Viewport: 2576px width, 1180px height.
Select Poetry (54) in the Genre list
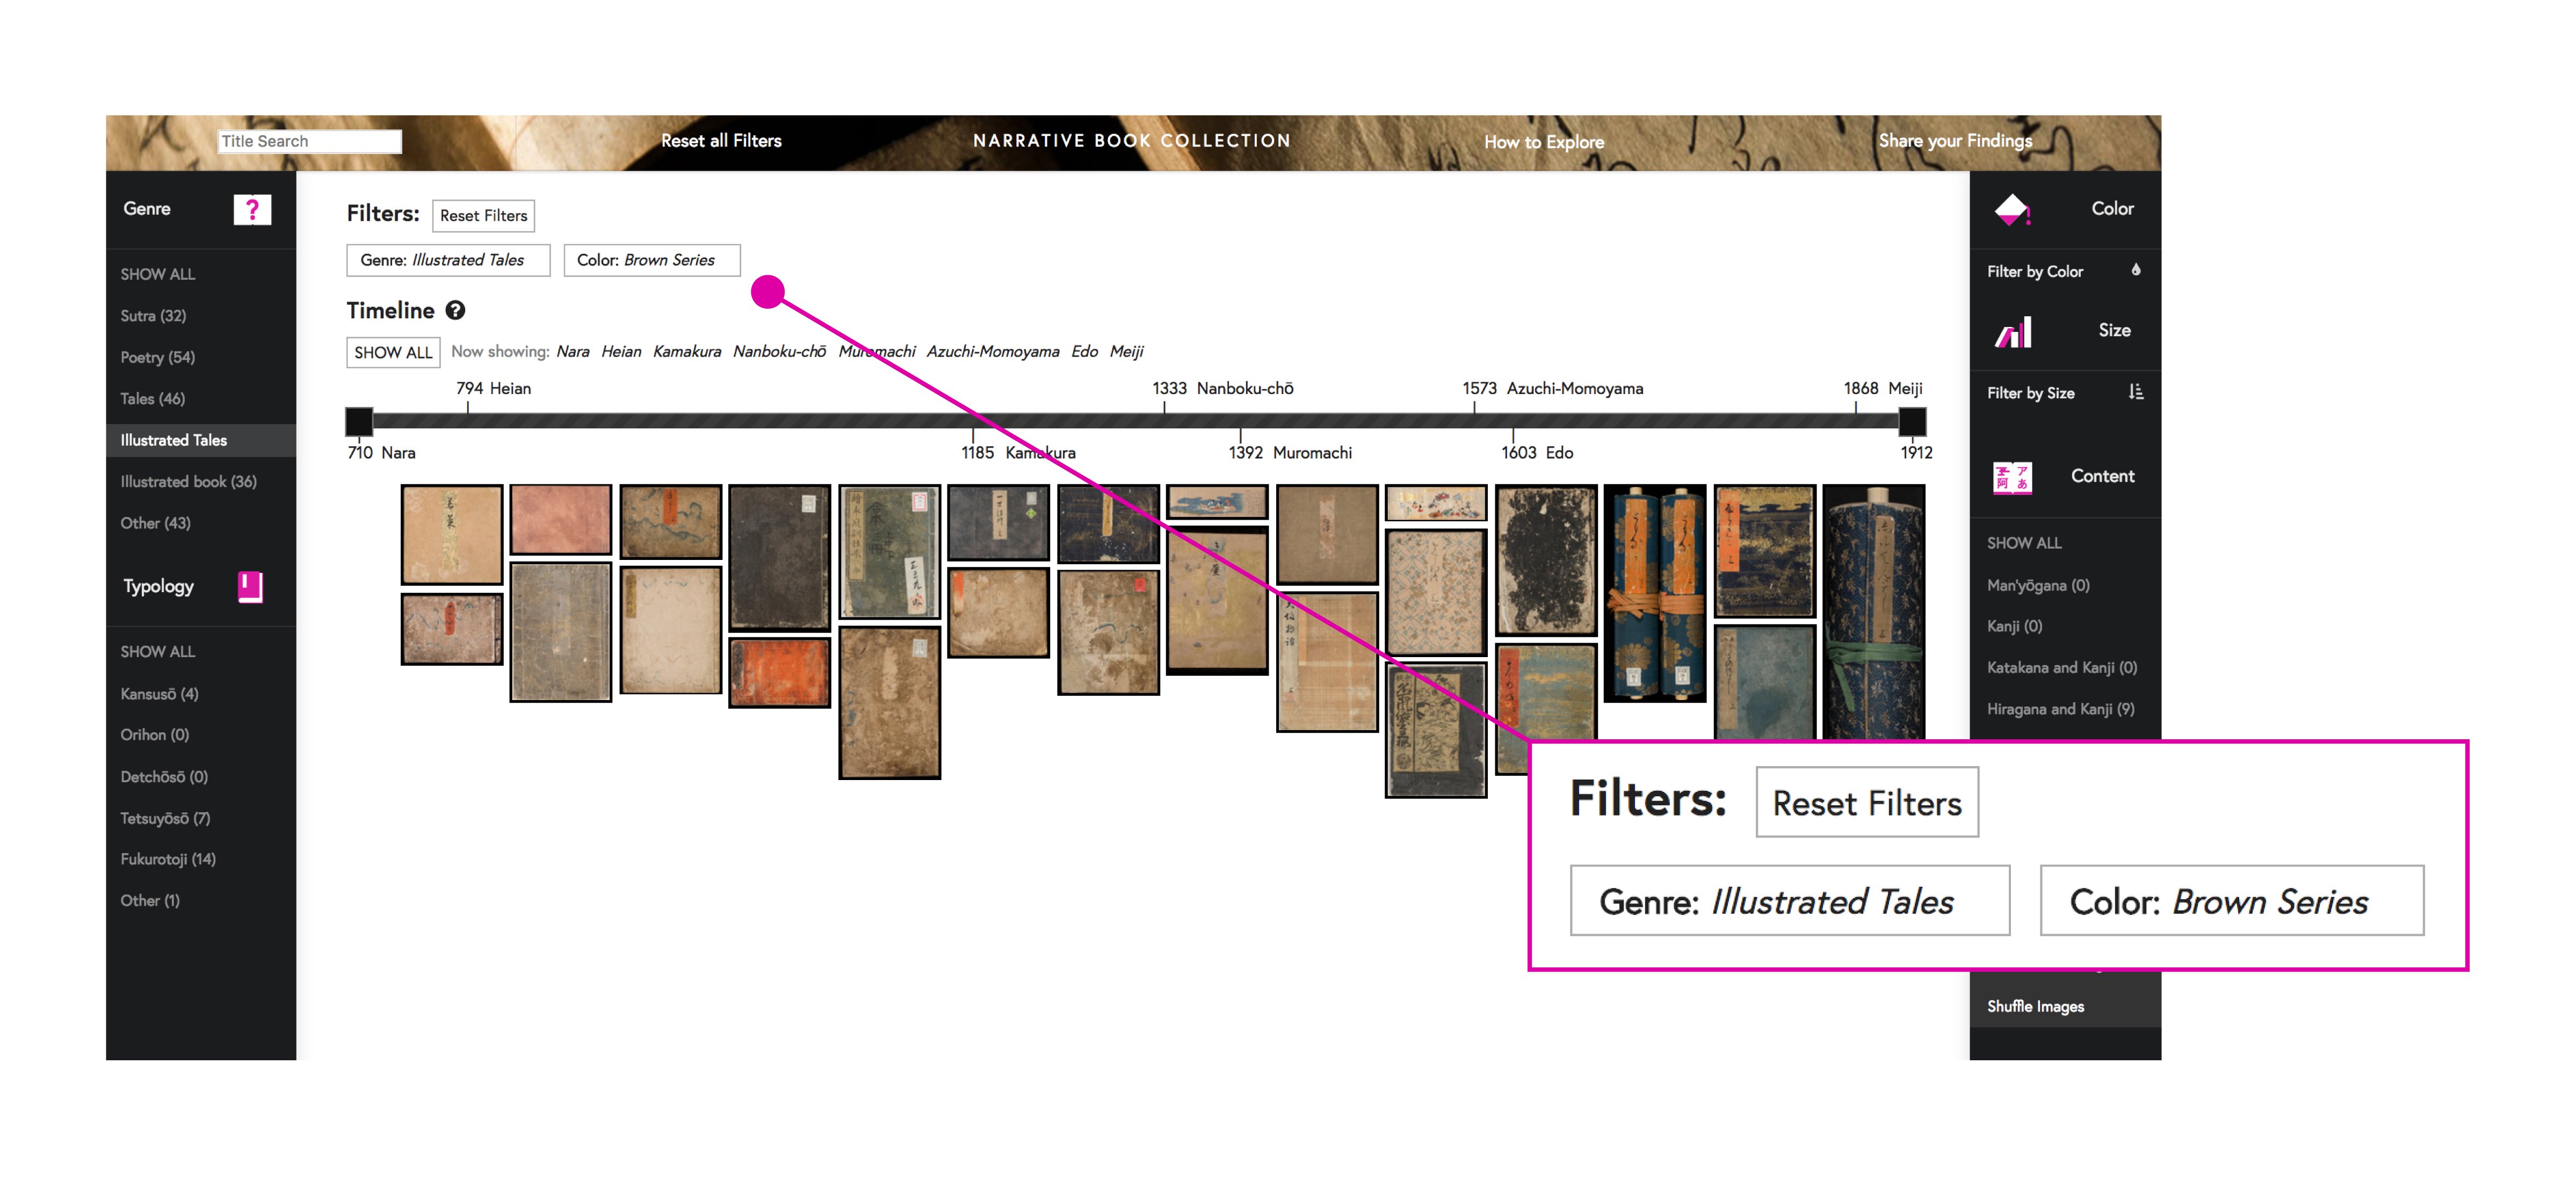(x=158, y=356)
